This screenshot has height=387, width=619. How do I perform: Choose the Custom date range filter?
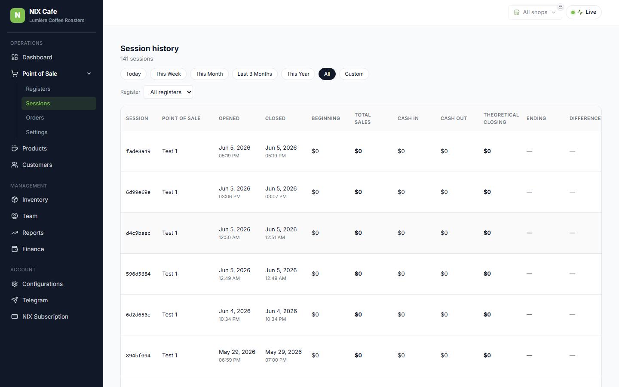click(354, 74)
